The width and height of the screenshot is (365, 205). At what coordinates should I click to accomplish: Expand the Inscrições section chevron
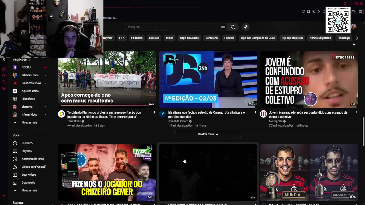click(x=29, y=60)
